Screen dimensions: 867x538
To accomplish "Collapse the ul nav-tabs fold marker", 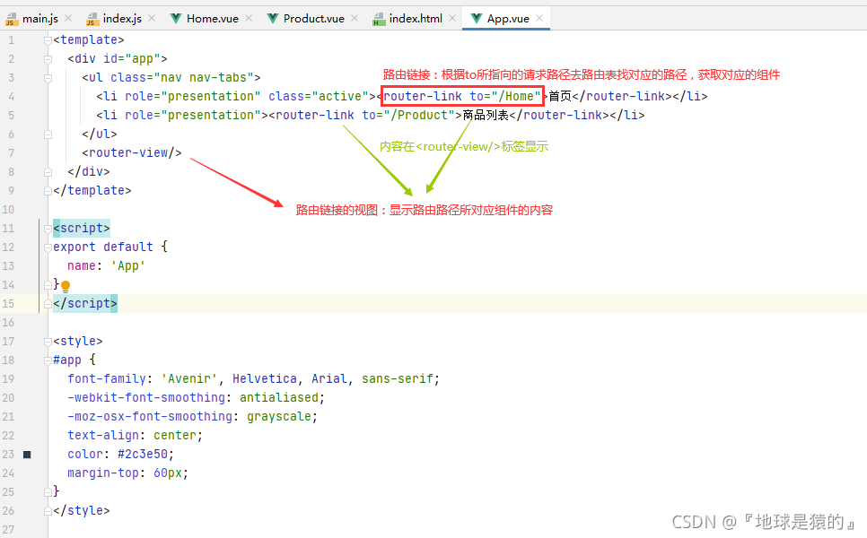I will pyautogui.click(x=48, y=78).
